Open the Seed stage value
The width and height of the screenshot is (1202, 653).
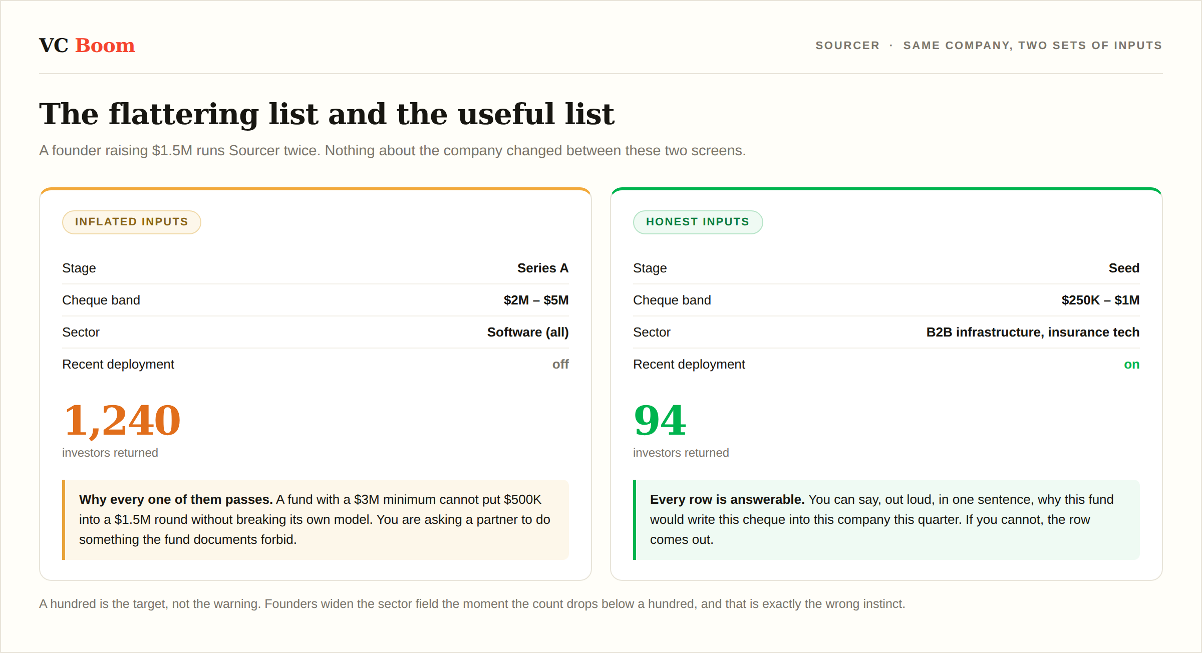pyautogui.click(x=1124, y=268)
